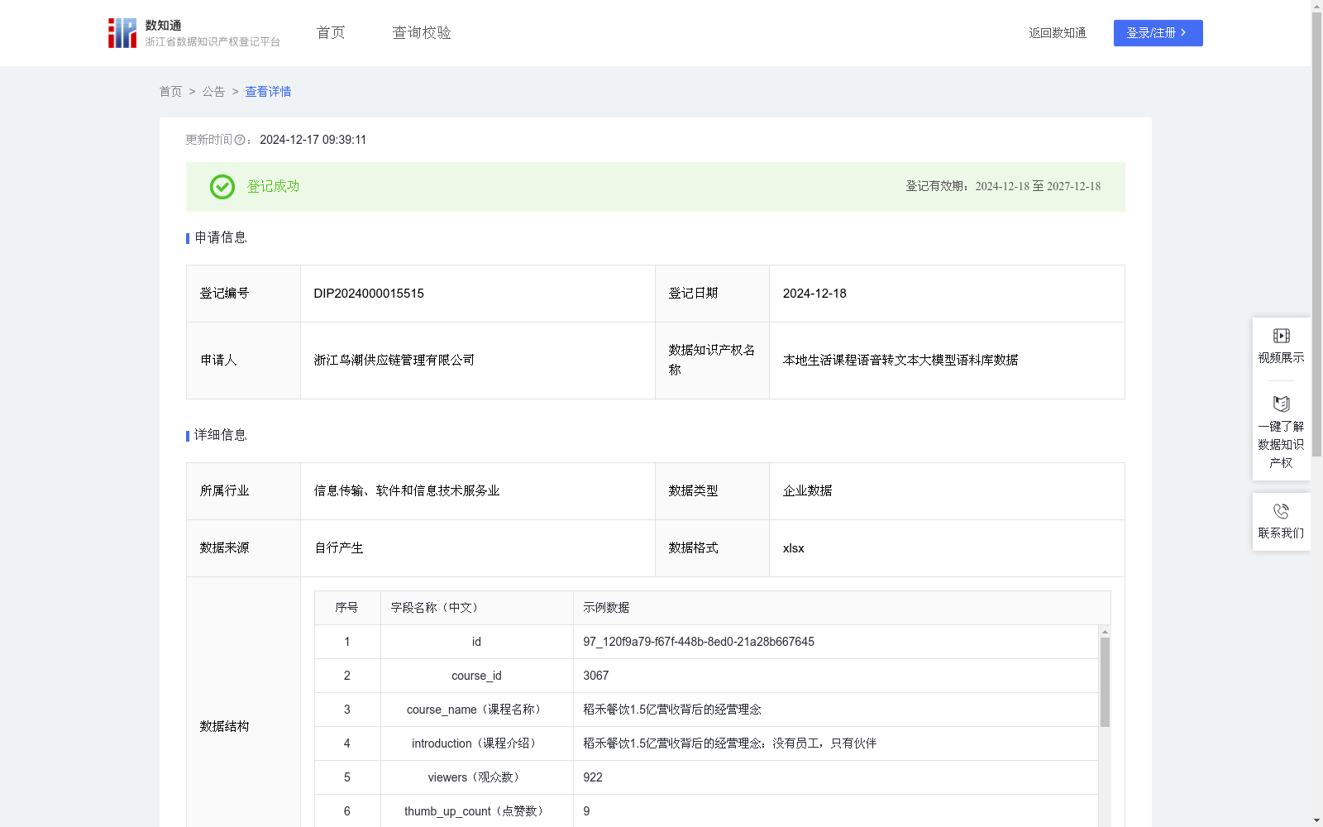
Task: Click the help icon beside 更新时间
Action: (x=240, y=140)
